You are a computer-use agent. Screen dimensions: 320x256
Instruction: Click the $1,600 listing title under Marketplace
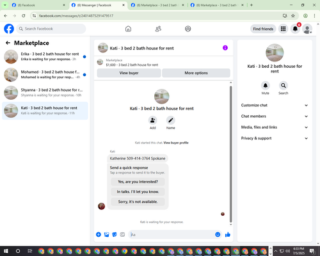[132, 65]
